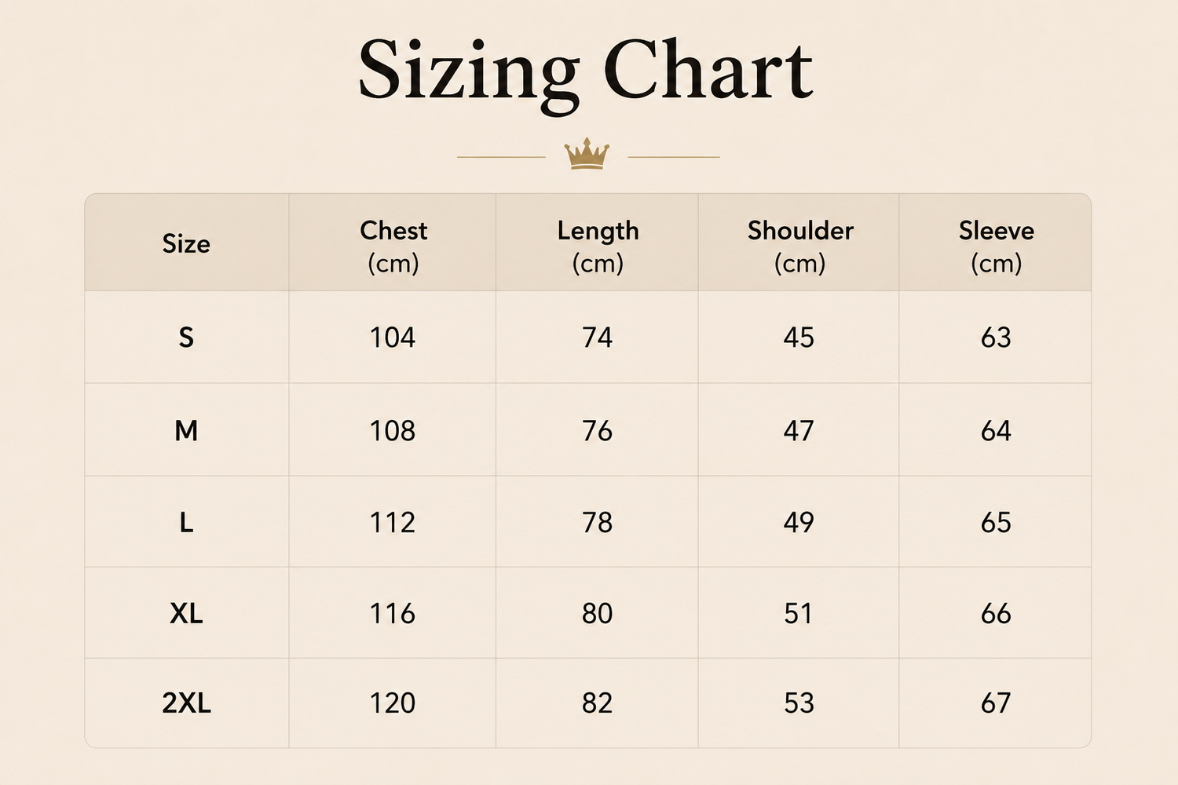1178x785 pixels.
Task: Click the L size row label
Action: 186,522
